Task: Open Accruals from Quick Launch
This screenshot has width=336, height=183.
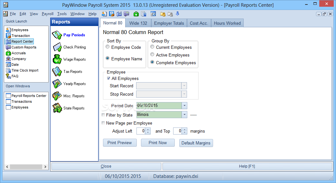Action: (16, 53)
